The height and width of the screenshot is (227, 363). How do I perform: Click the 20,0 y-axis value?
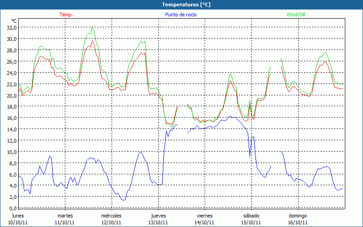coord(11,95)
